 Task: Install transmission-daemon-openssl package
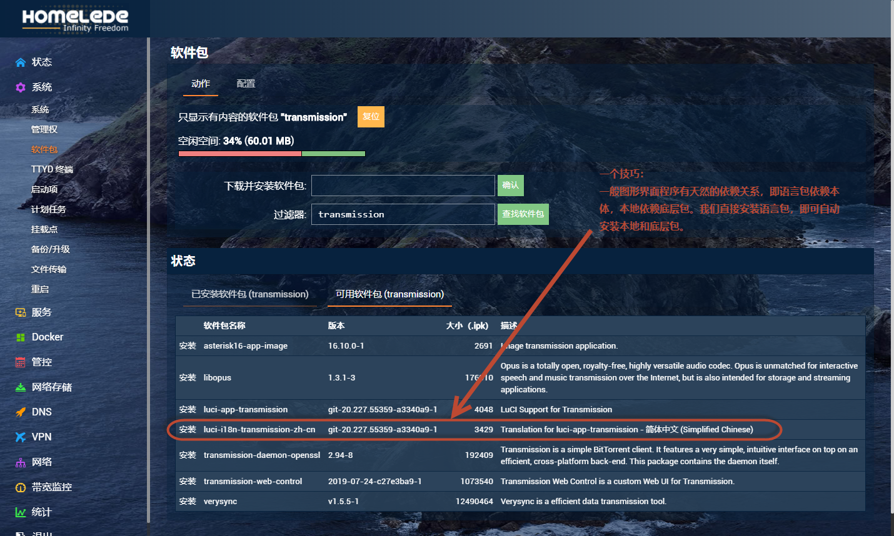[188, 455]
